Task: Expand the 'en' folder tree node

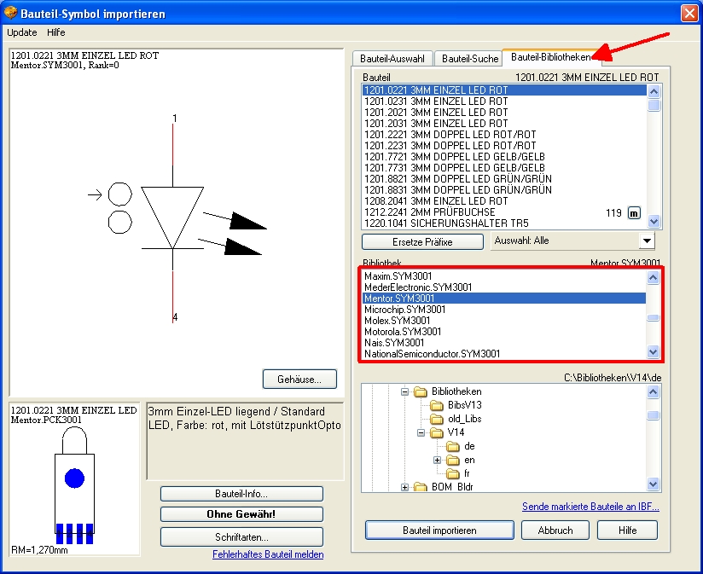Action: [x=437, y=460]
